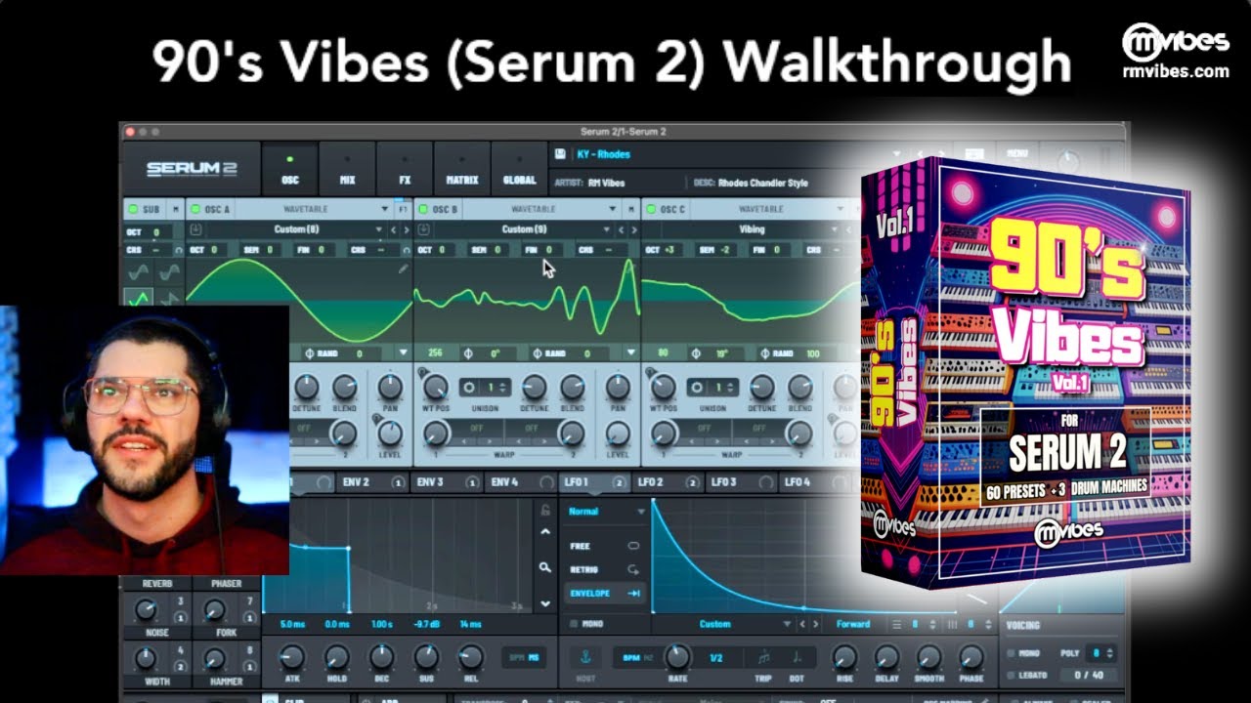Select FREE LFO trigger mode
Screen dimensions: 1251x703
coord(603,546)
